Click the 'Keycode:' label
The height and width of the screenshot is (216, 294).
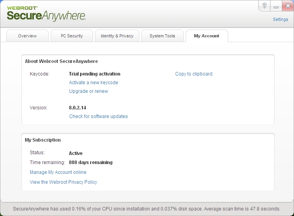pyautogui.click(x=40, y=74)
